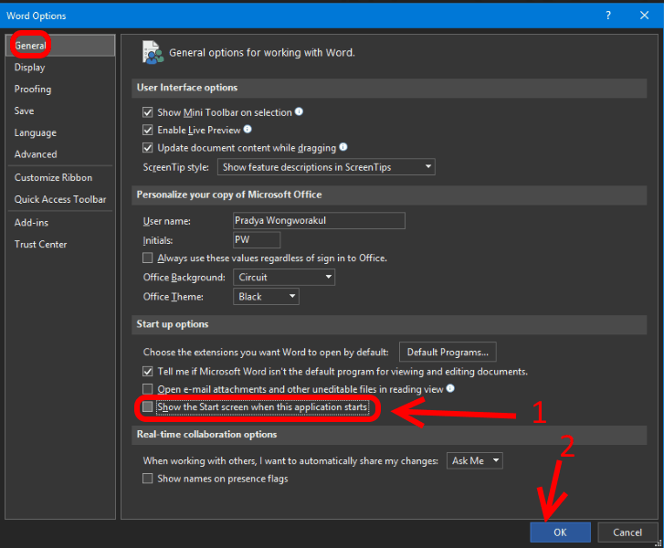The width and height of the screenshot is (664, 548).
Task: Enable Open e-mail attachments in reading view
Action: click(x=147, y=389)
